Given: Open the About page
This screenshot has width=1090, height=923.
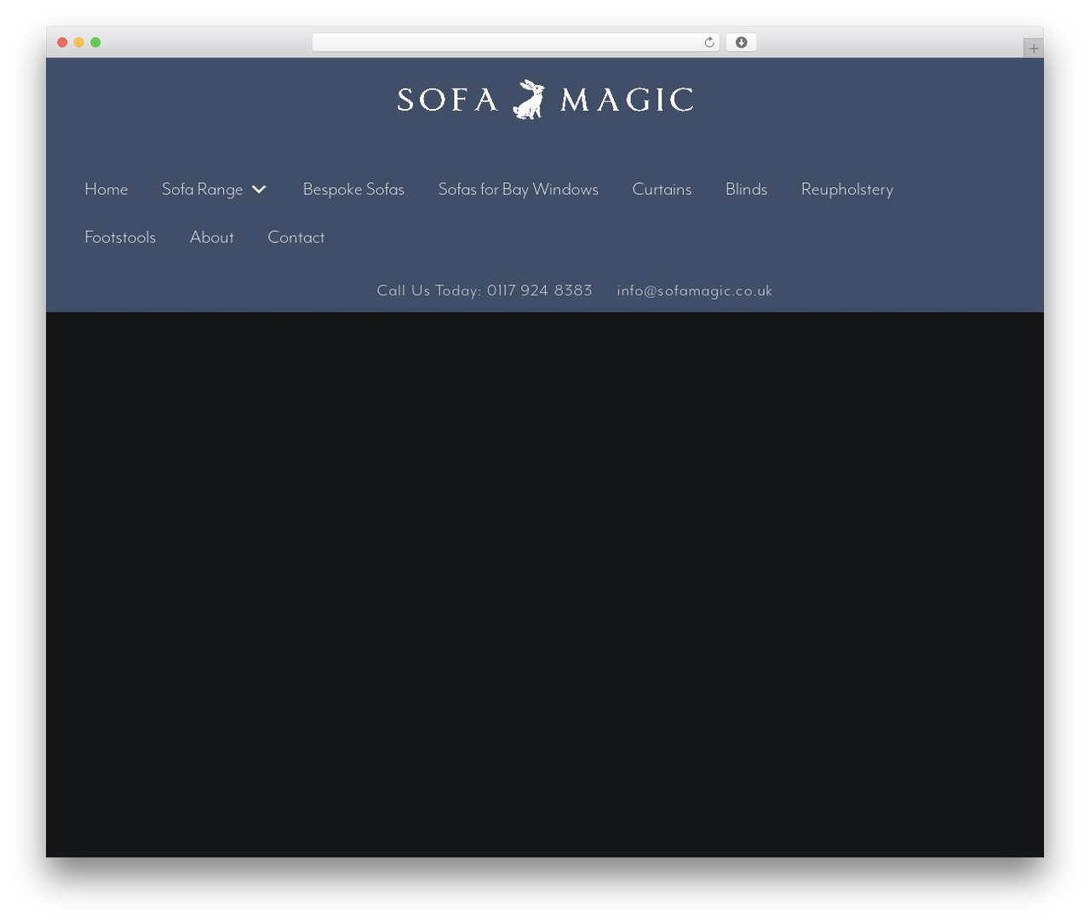Looking at the screenshot, I should (212, 237).
